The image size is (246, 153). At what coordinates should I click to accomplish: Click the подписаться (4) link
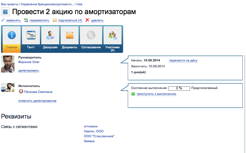(70, 20)
